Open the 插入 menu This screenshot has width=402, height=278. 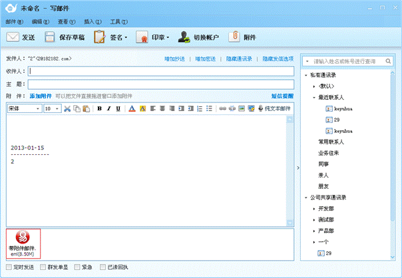tap(90, 21)
